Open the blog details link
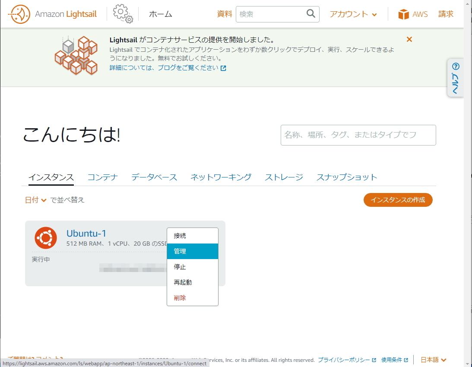 (164, 68)
